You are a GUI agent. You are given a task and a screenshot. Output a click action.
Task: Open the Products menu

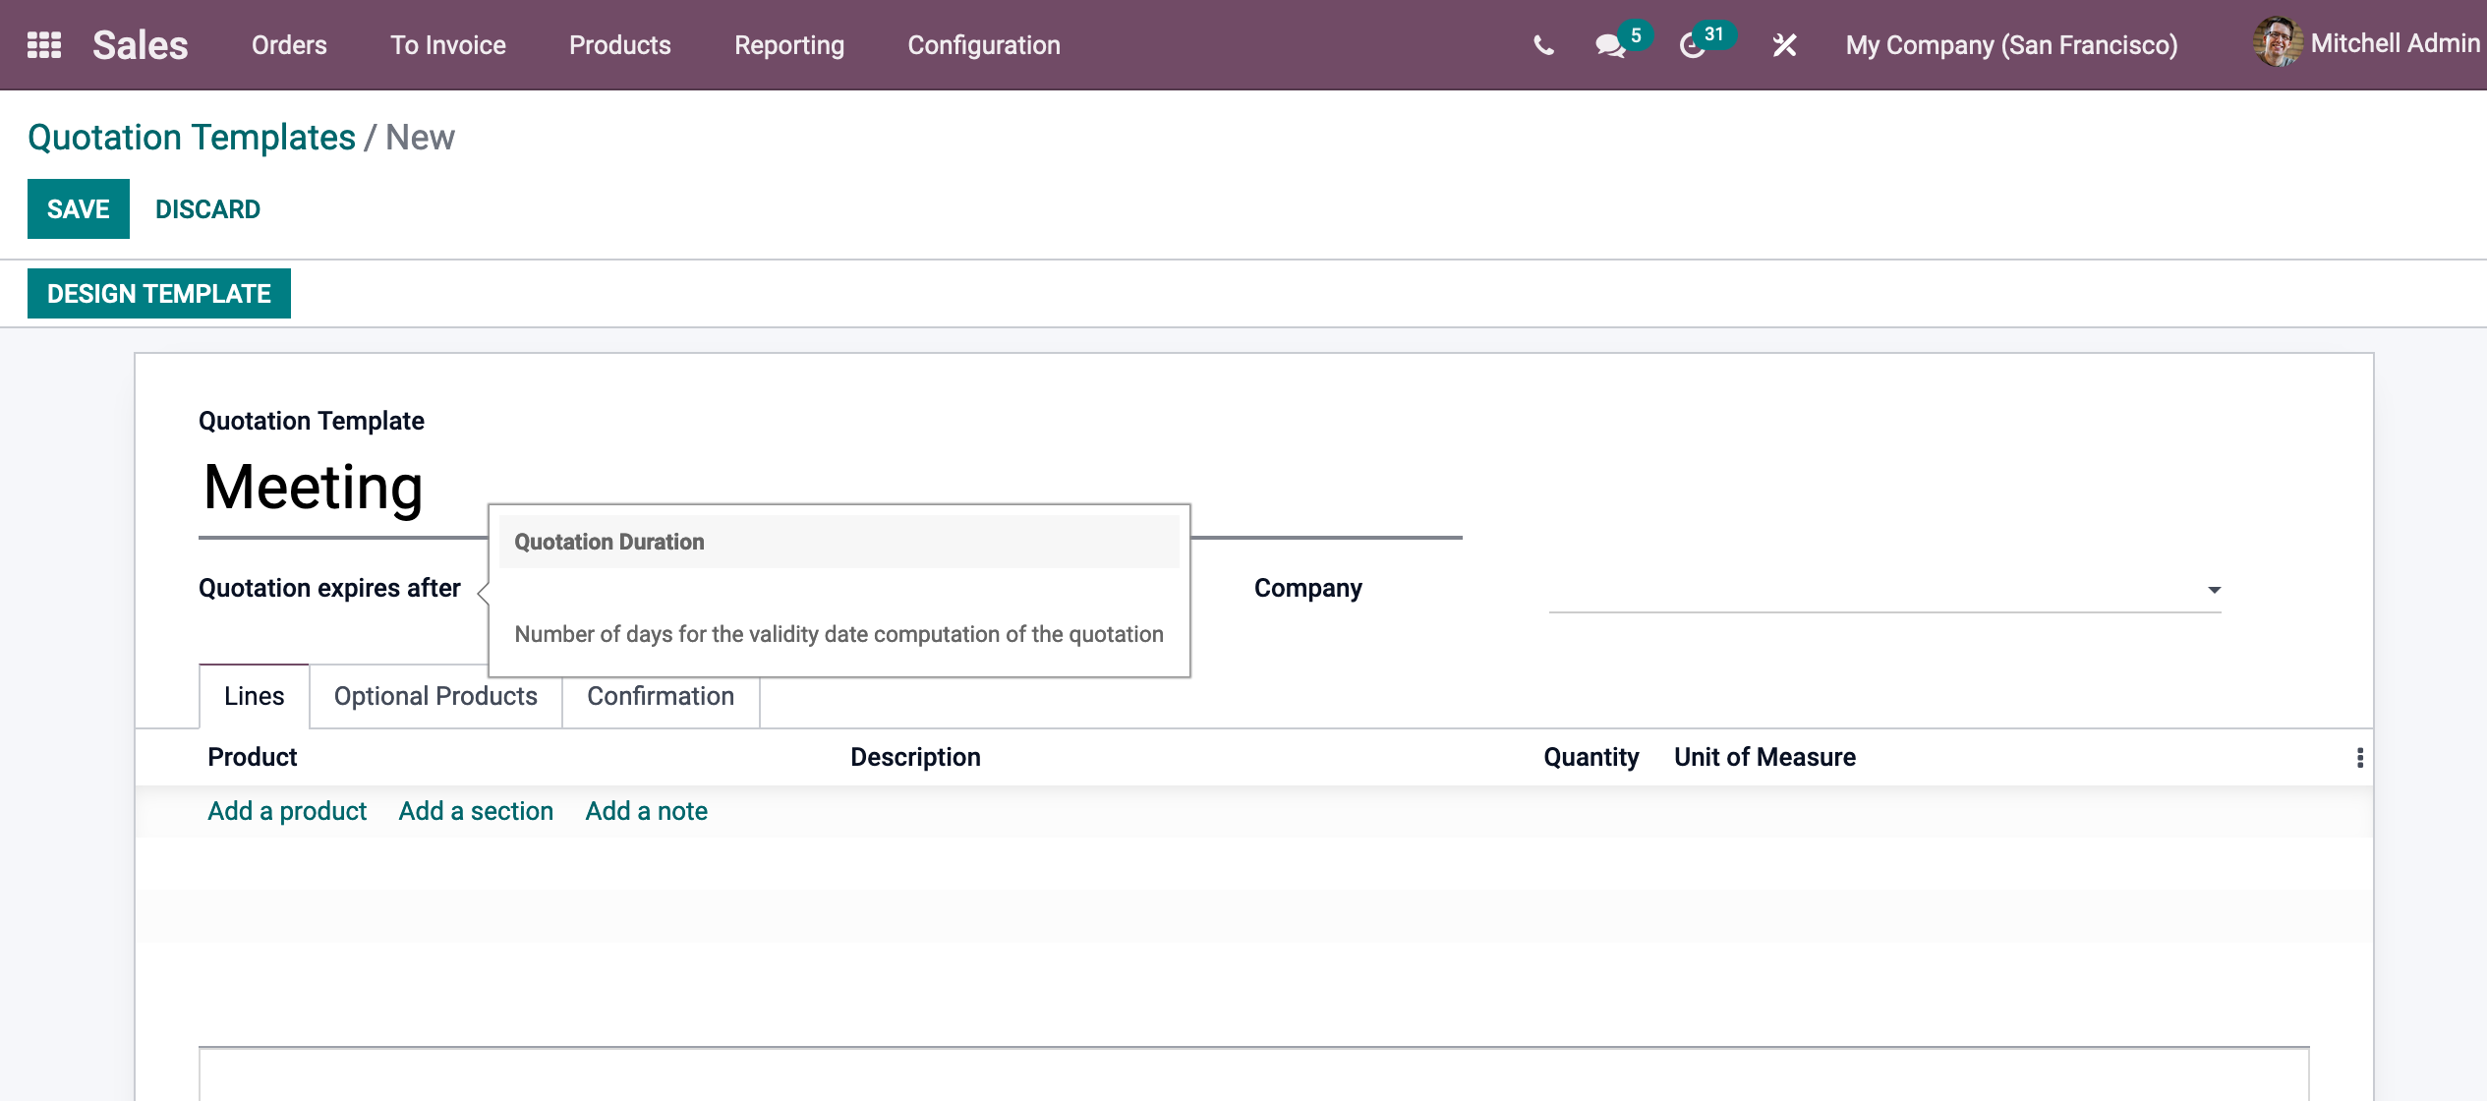click(x=620, y=45)
